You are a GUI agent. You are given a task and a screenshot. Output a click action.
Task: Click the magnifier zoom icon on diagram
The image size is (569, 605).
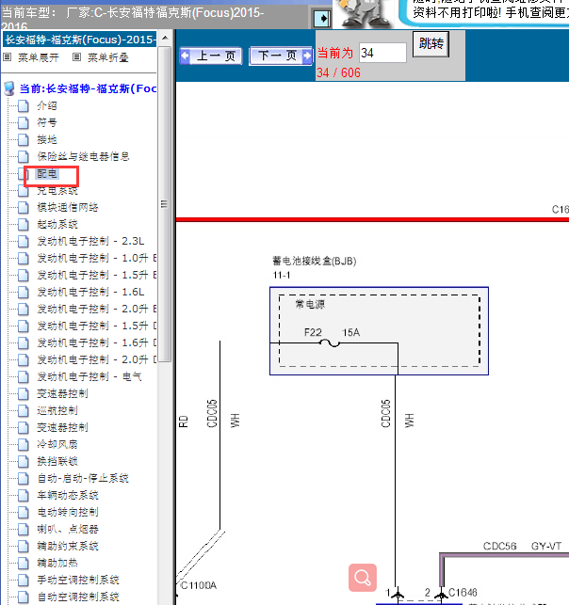(x=363, y=578)
